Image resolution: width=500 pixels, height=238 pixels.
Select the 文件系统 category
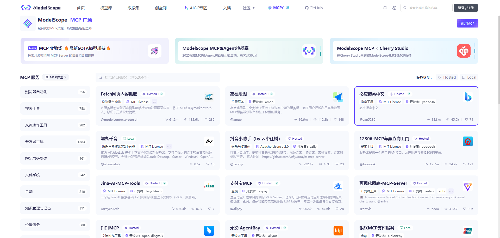coord(55,175)
